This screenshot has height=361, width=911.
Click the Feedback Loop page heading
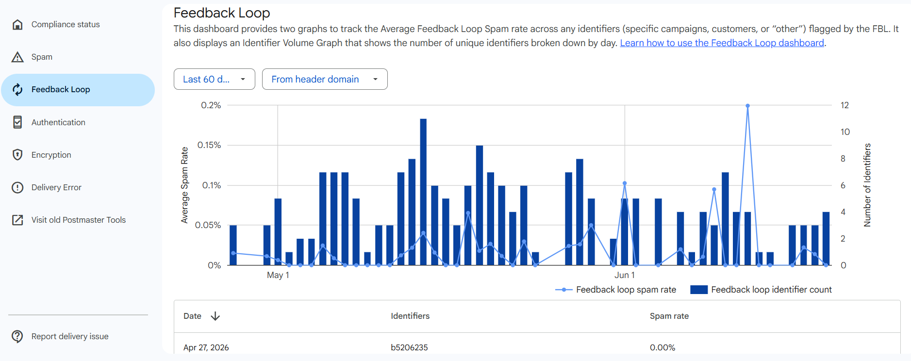222,13
